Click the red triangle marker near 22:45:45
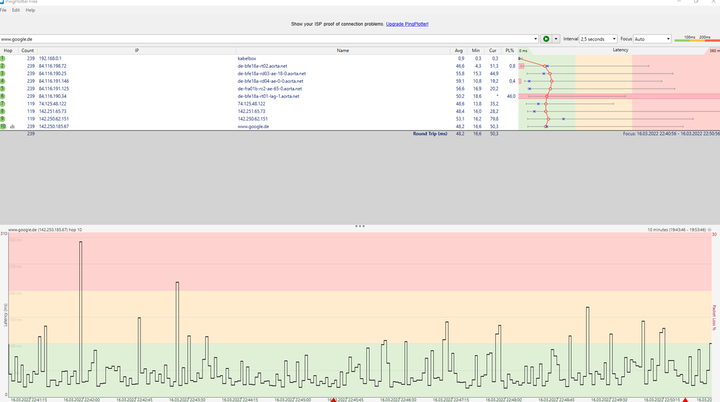 (x=334, y=400)
